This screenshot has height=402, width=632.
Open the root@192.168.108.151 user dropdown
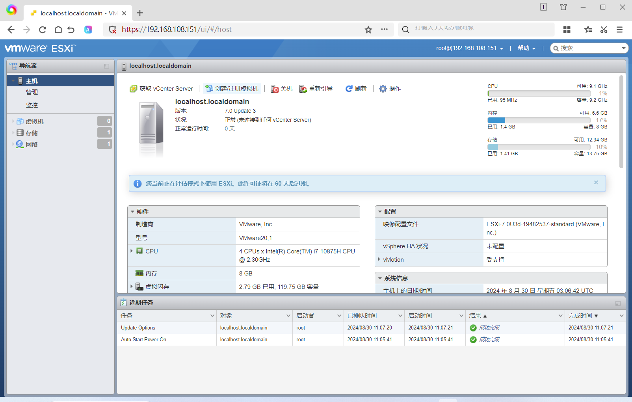(470, 48)
